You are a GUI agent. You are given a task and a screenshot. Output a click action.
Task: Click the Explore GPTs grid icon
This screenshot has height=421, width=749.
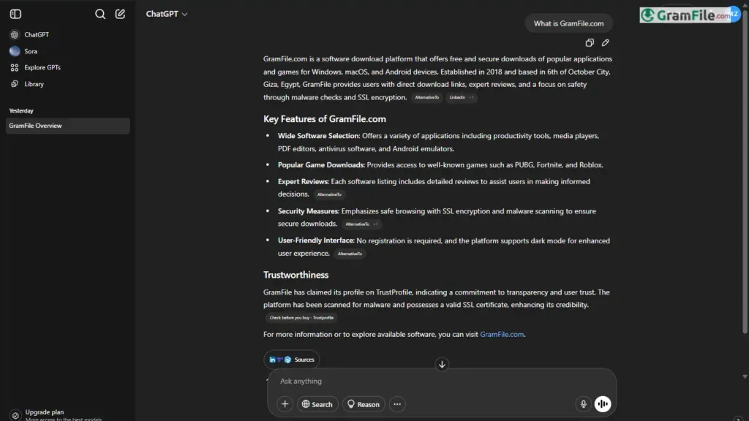tap(15, 68)
